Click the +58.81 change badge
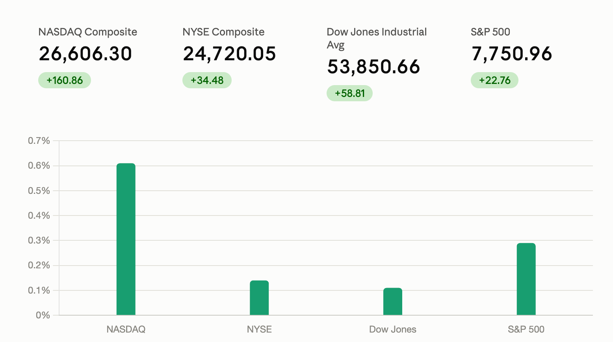The height and width of the screenshot is (342, 613). click(350, 93)
